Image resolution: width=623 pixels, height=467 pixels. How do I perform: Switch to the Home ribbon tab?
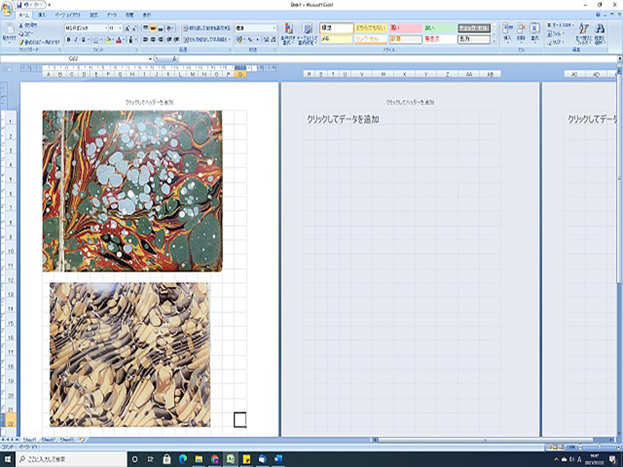[x=23, y=16]
